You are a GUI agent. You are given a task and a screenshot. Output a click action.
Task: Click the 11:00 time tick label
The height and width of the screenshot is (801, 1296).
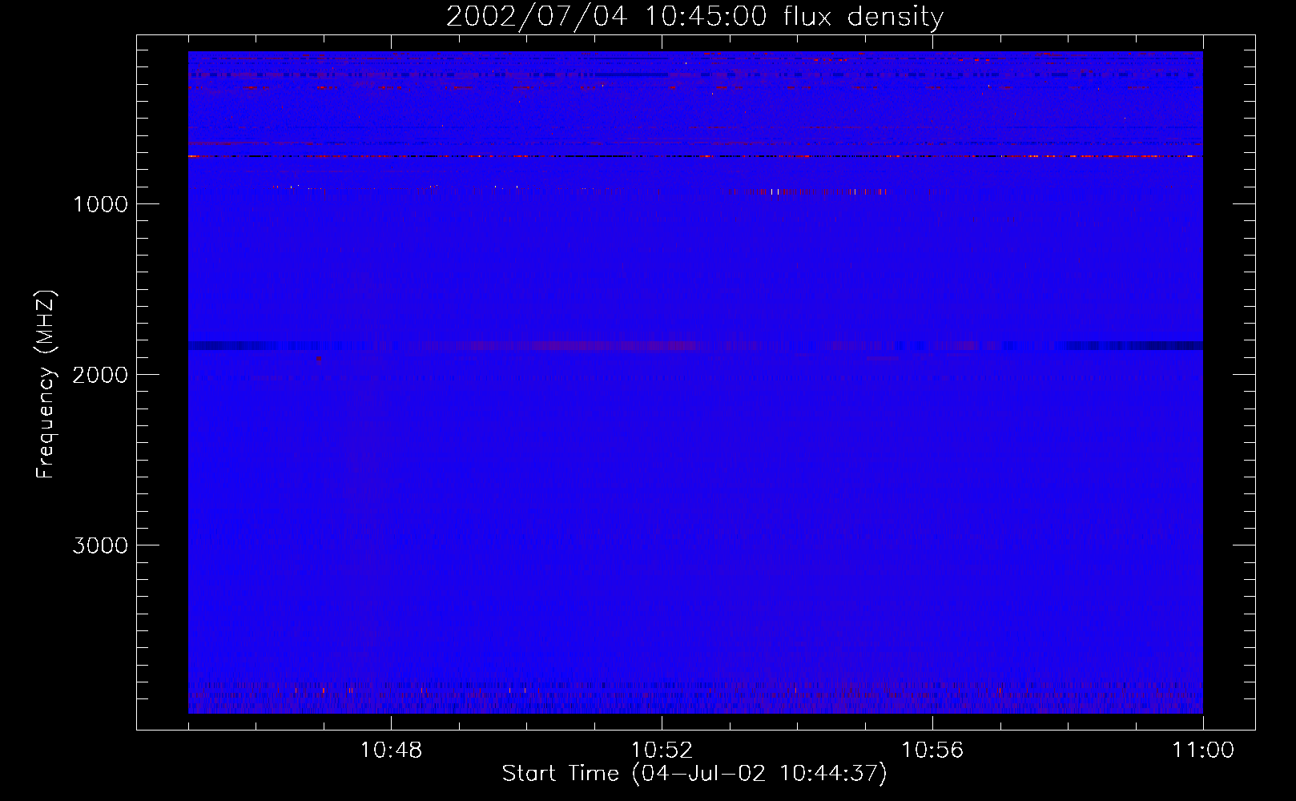[x=1203, y=751]
